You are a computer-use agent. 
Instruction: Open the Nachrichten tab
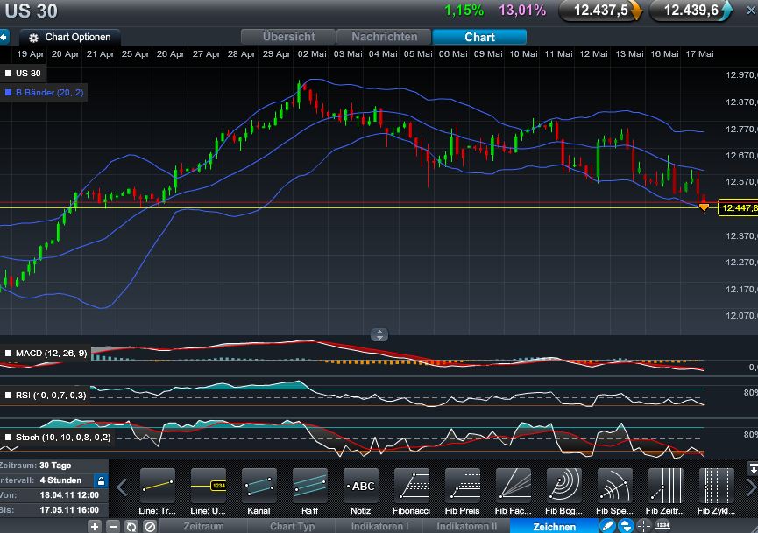tap(384, 37)
